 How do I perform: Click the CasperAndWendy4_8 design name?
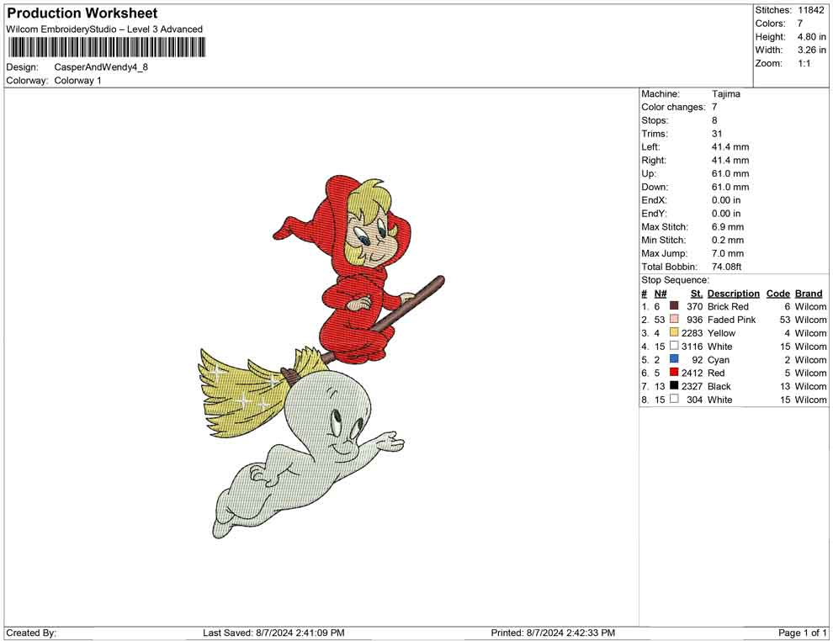click(101, 66)
